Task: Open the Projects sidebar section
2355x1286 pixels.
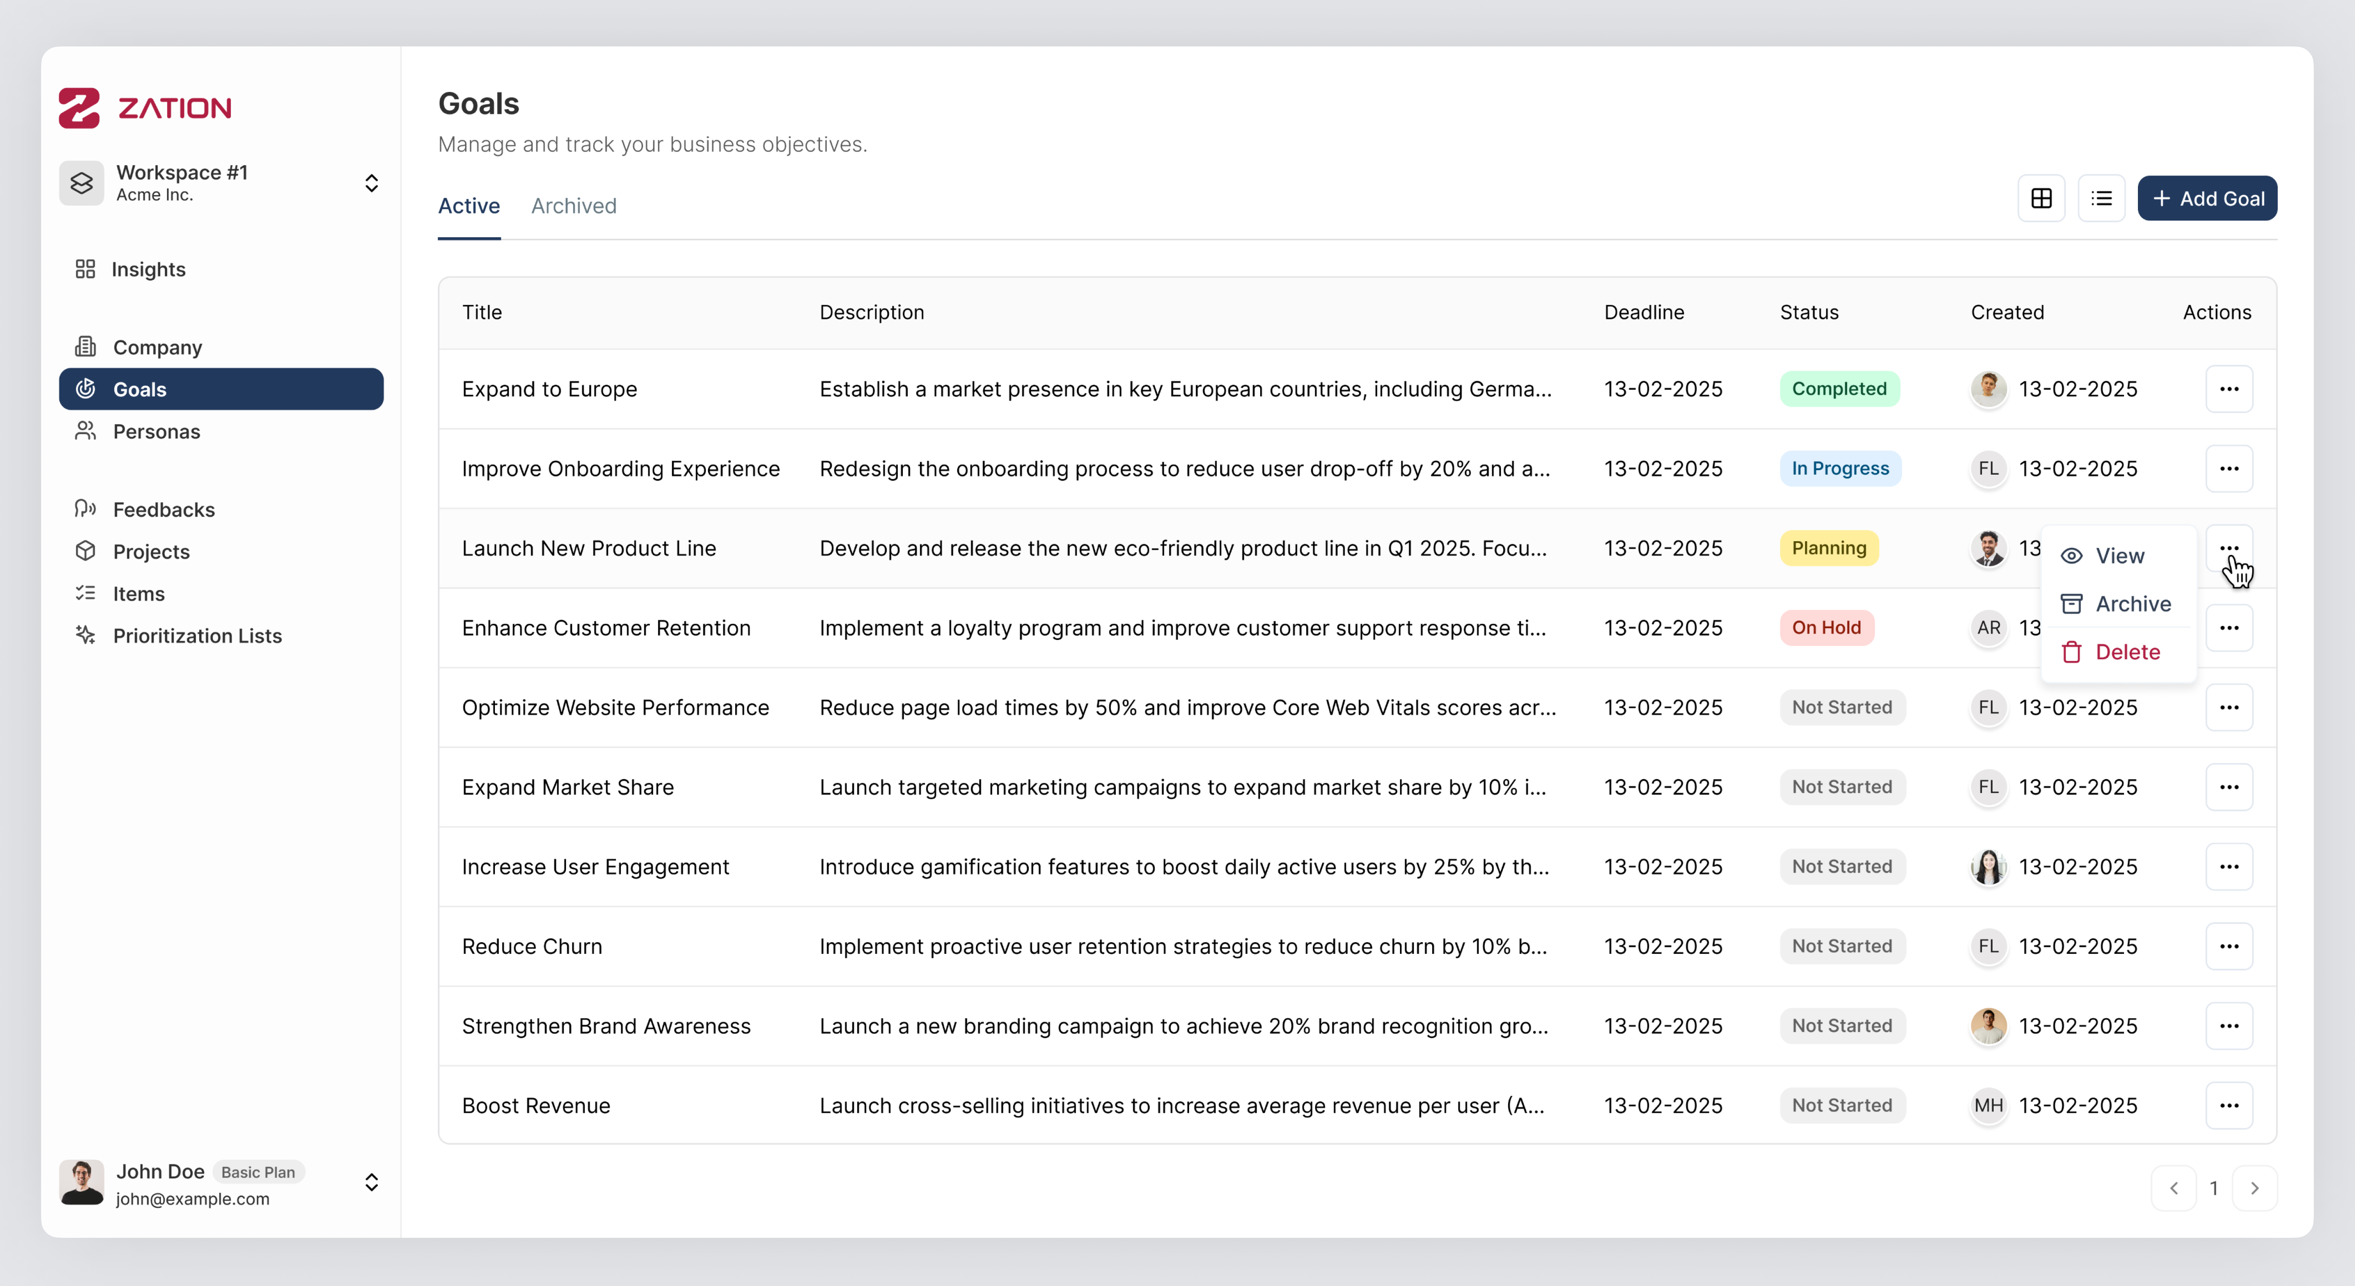Action: tap(151, 551)
